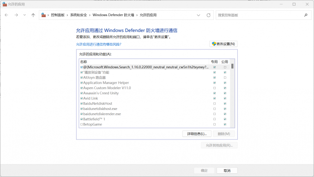Toggle 公用 checkbox for AllJoyn 路由器
Screen dimensions: 314x177
click(x=225, y=78)
